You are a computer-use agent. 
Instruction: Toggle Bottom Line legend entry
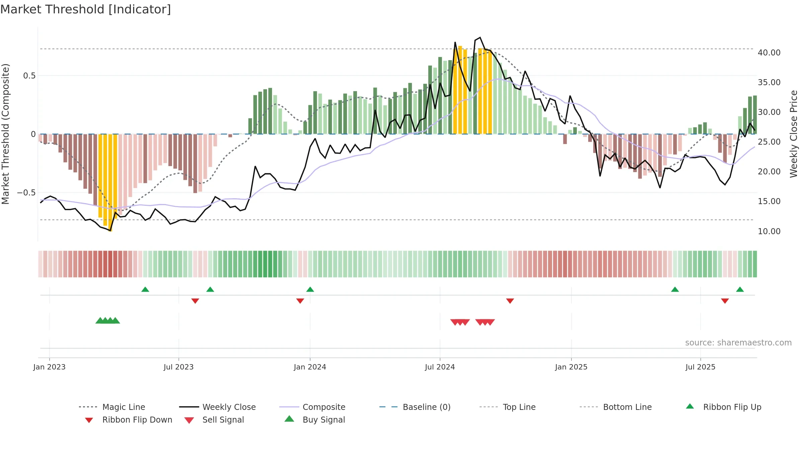(616, 407)
